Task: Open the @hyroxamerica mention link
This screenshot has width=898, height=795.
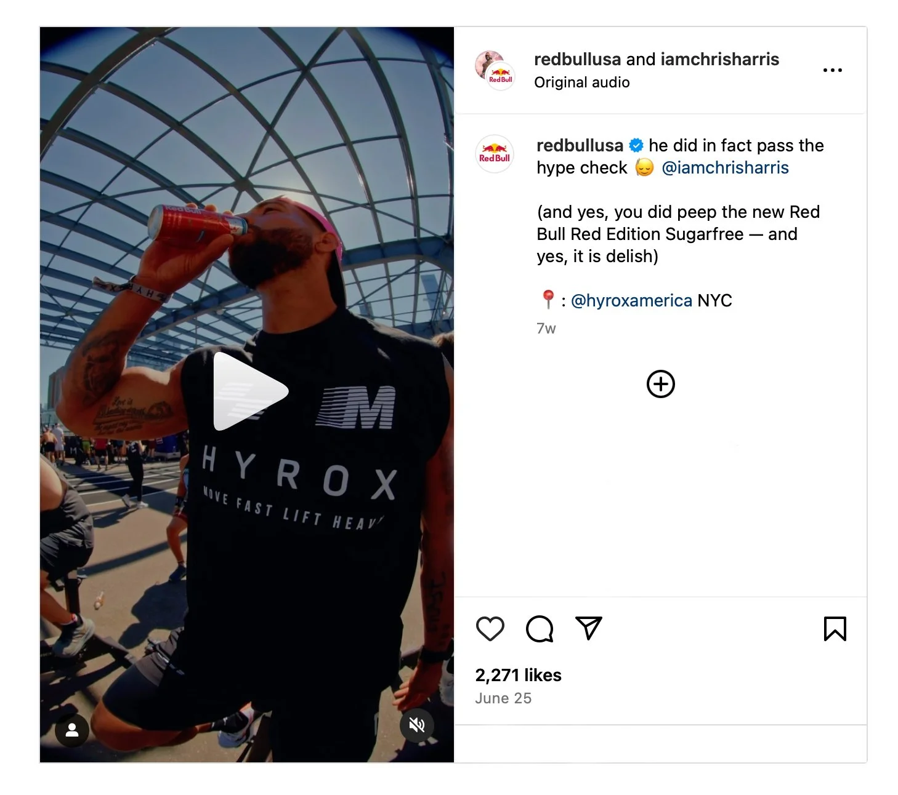Action: click(631, 300)
